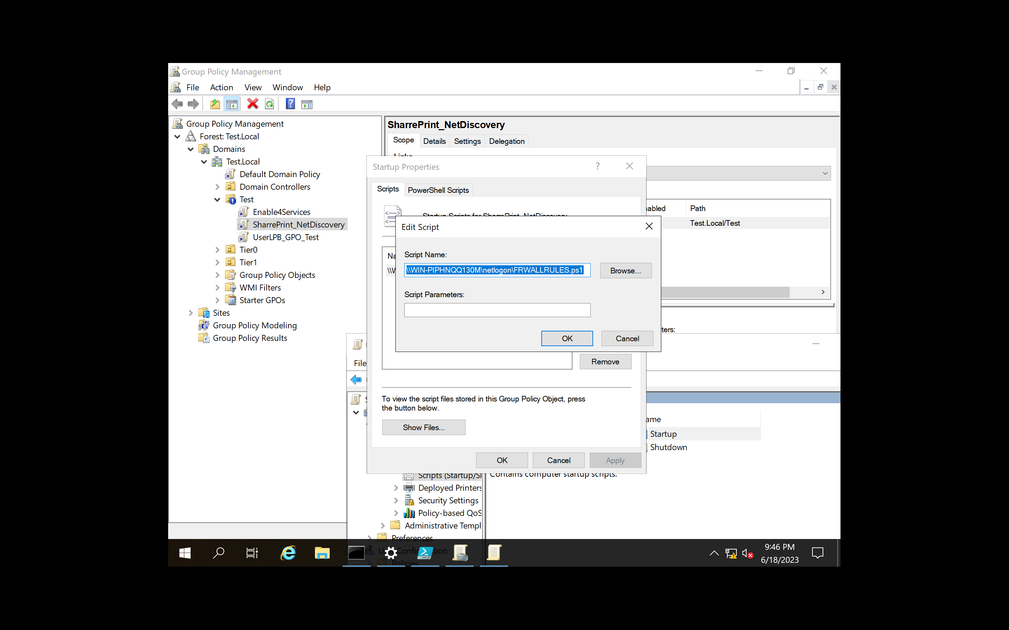Click inside the Script Parameters field
The height and width of the screenshot is (630, 1009).
tap(497, 310)
